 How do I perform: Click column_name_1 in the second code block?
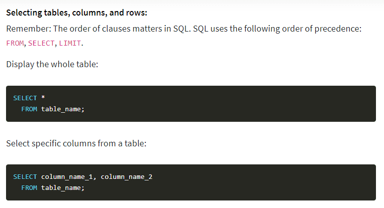tap(67, 177)
